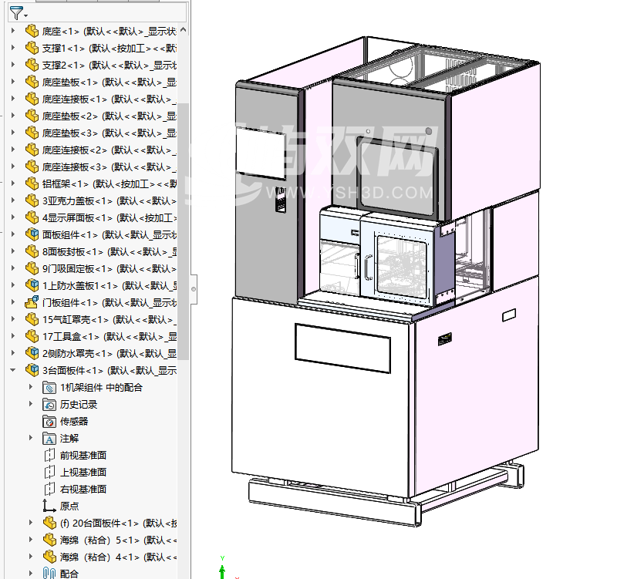The image size is (644, 579).
Task: Select the 海绵（粘合）4<1> tree item
Action: point(118,557)
